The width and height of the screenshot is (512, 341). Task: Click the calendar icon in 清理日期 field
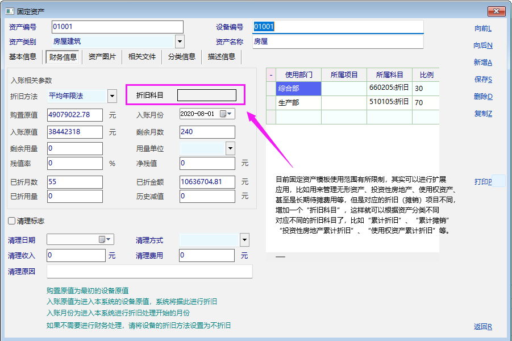coord(102,240)
